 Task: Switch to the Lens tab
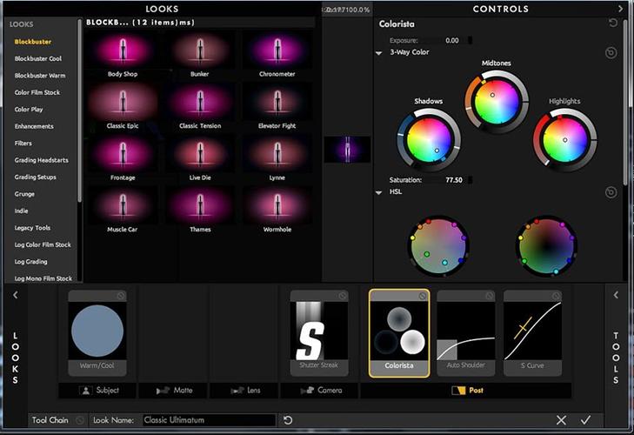click(244, 391)
